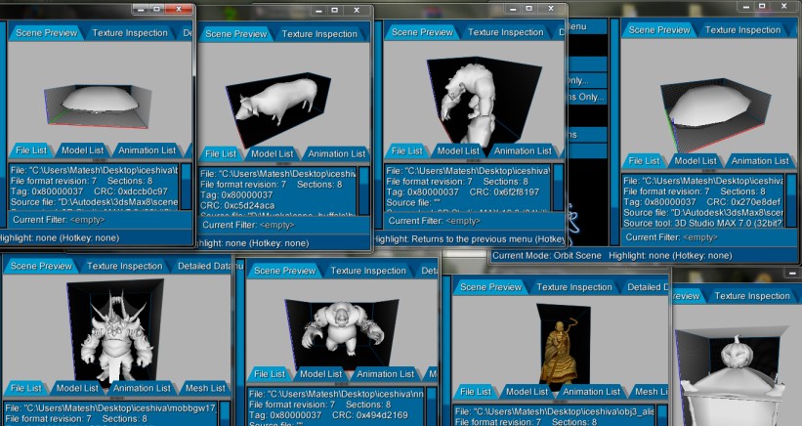Open Texture Inspection tab in CRC 0x270e8def window

click(742, 30)
